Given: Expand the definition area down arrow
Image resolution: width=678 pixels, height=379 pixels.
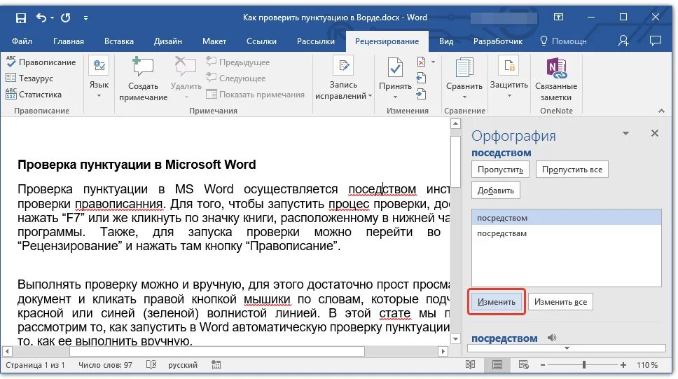Looking at the screenshot, I should click(x=567, y=348).
